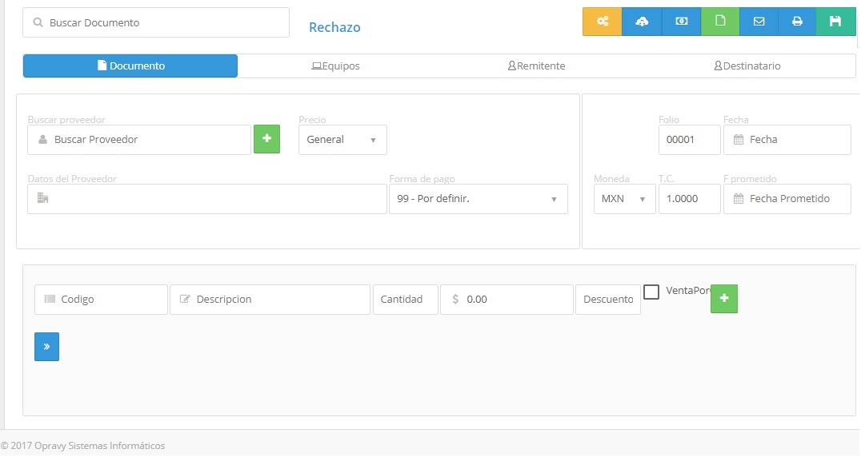
Task: Open the Precio General dropdown
Action: (342, 140)
